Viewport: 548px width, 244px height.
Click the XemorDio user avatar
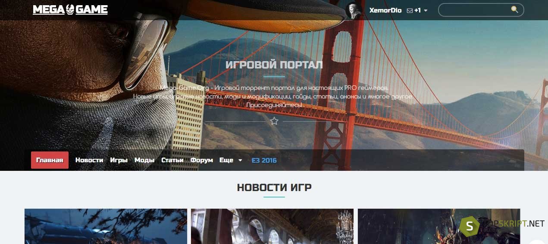(354, 10)
